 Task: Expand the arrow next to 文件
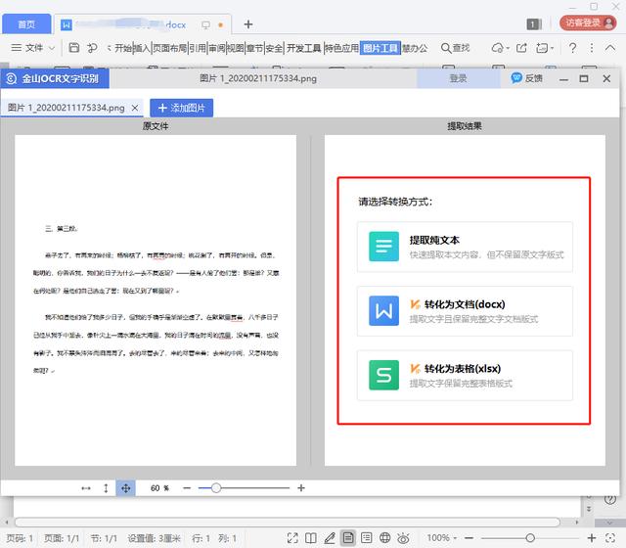tap(52, 48)
